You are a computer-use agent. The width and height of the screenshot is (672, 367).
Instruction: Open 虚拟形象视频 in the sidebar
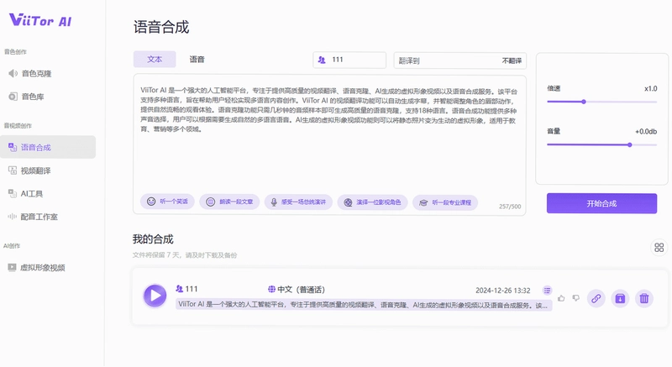[36, 268]
